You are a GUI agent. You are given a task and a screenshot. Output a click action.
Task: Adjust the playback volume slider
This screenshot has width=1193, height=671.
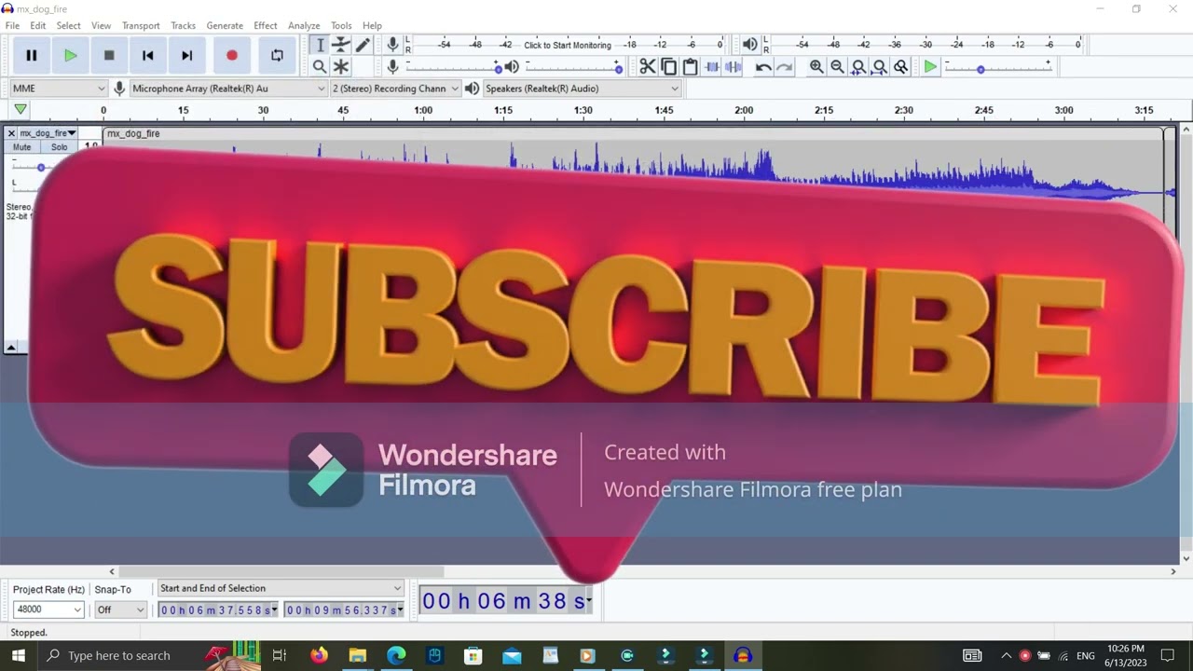tap(574, 67)
